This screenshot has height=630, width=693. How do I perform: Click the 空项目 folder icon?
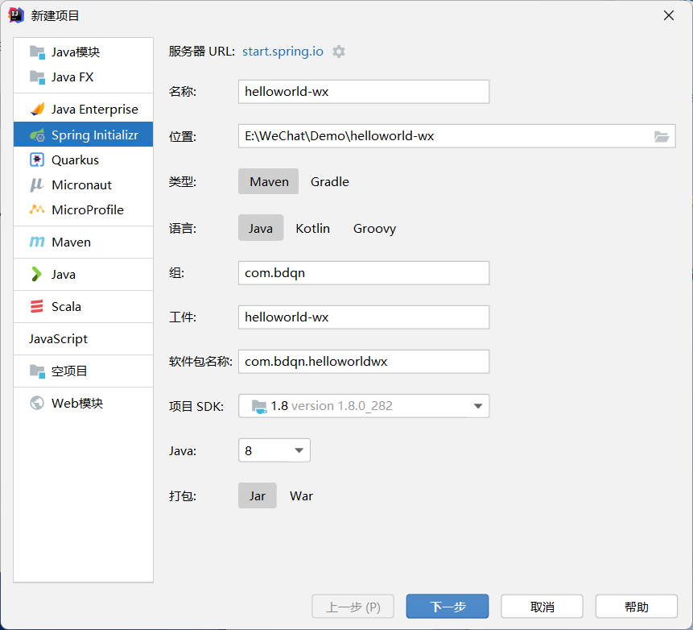pyautogui.click(x=37, y=371)
